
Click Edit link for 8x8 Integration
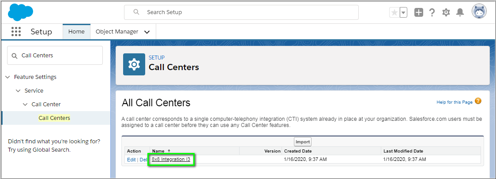[131, 160]
